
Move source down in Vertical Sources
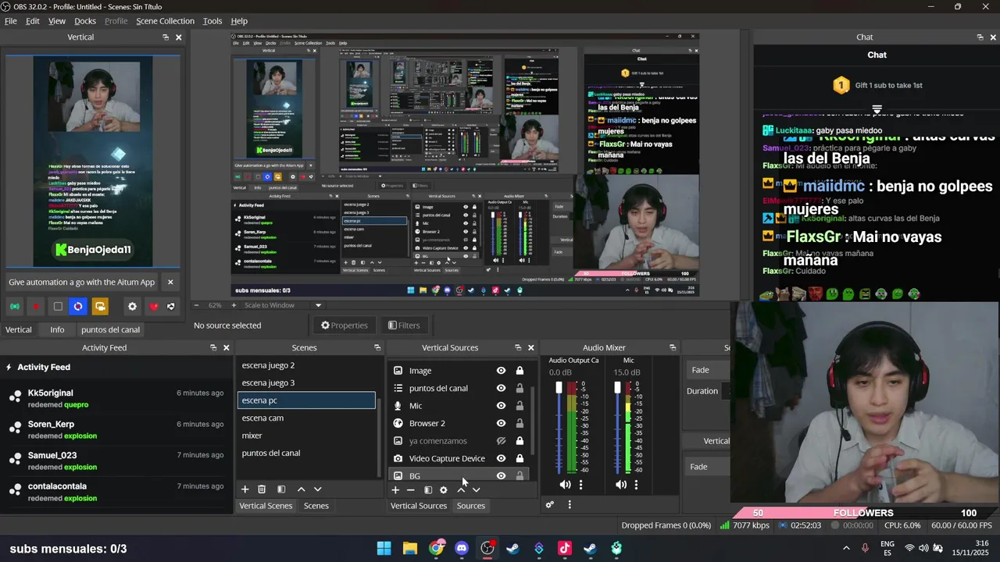click(477, 489)
